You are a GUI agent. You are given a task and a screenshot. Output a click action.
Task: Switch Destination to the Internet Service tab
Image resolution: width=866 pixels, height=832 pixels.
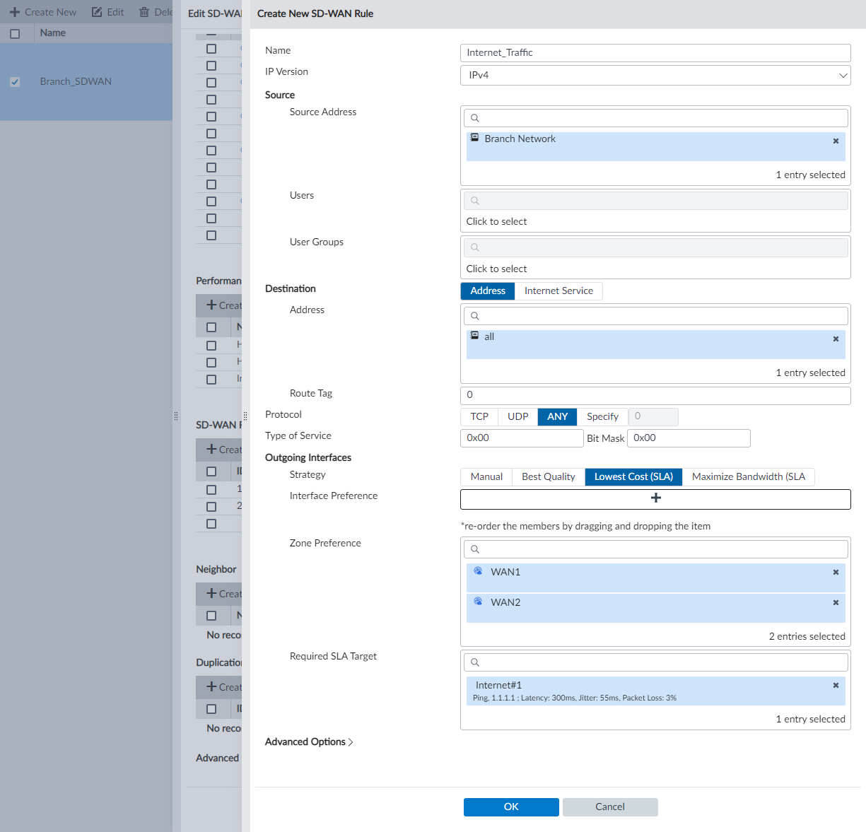point(558,291)
